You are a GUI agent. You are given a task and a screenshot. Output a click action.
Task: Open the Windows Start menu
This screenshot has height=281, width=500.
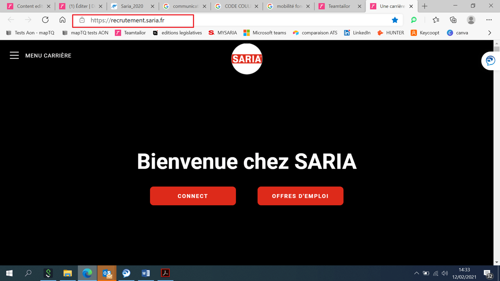[9, 273]
